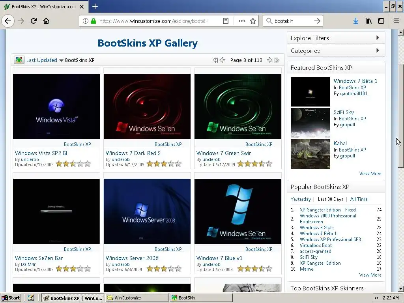Click View More under Featured BootSkins XP
This screenshot has width=404, height=303.
point(370,174)
